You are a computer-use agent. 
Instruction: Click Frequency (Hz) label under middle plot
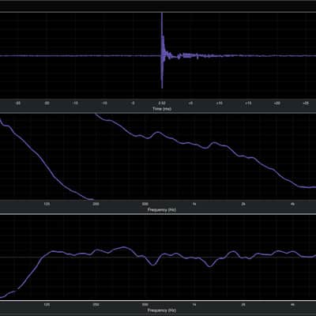point(162,210)
